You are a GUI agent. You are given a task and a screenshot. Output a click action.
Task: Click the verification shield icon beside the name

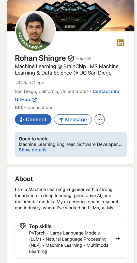(71, 58)
